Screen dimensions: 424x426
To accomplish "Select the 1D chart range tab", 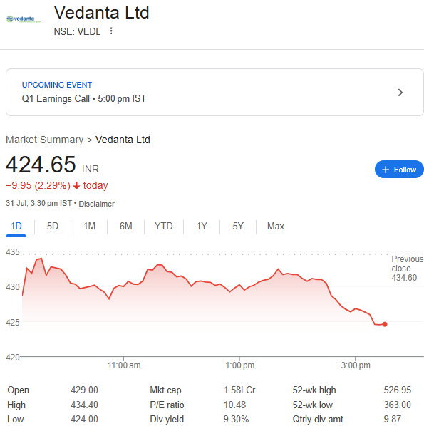I will (x=16, y=226).
